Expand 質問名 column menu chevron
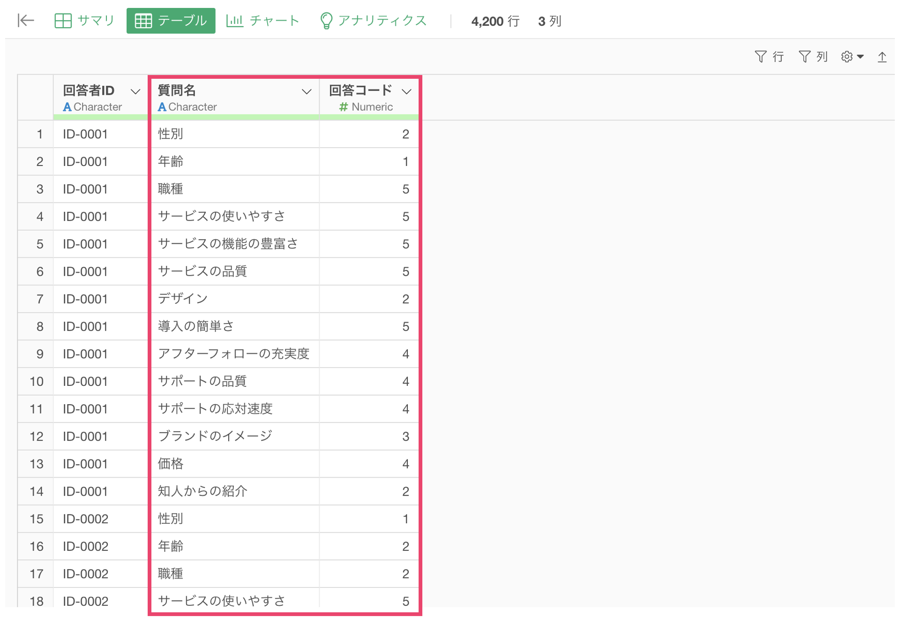900x617 pixels. pos(306,91)
